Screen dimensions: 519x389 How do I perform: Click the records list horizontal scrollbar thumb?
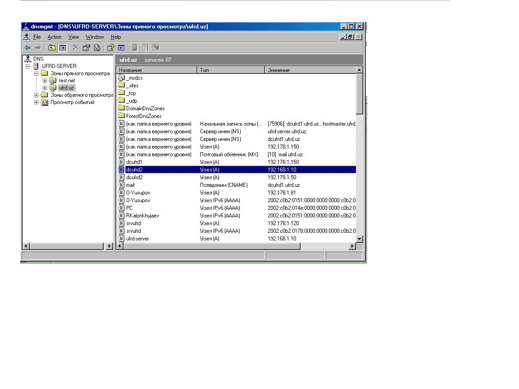212,246
